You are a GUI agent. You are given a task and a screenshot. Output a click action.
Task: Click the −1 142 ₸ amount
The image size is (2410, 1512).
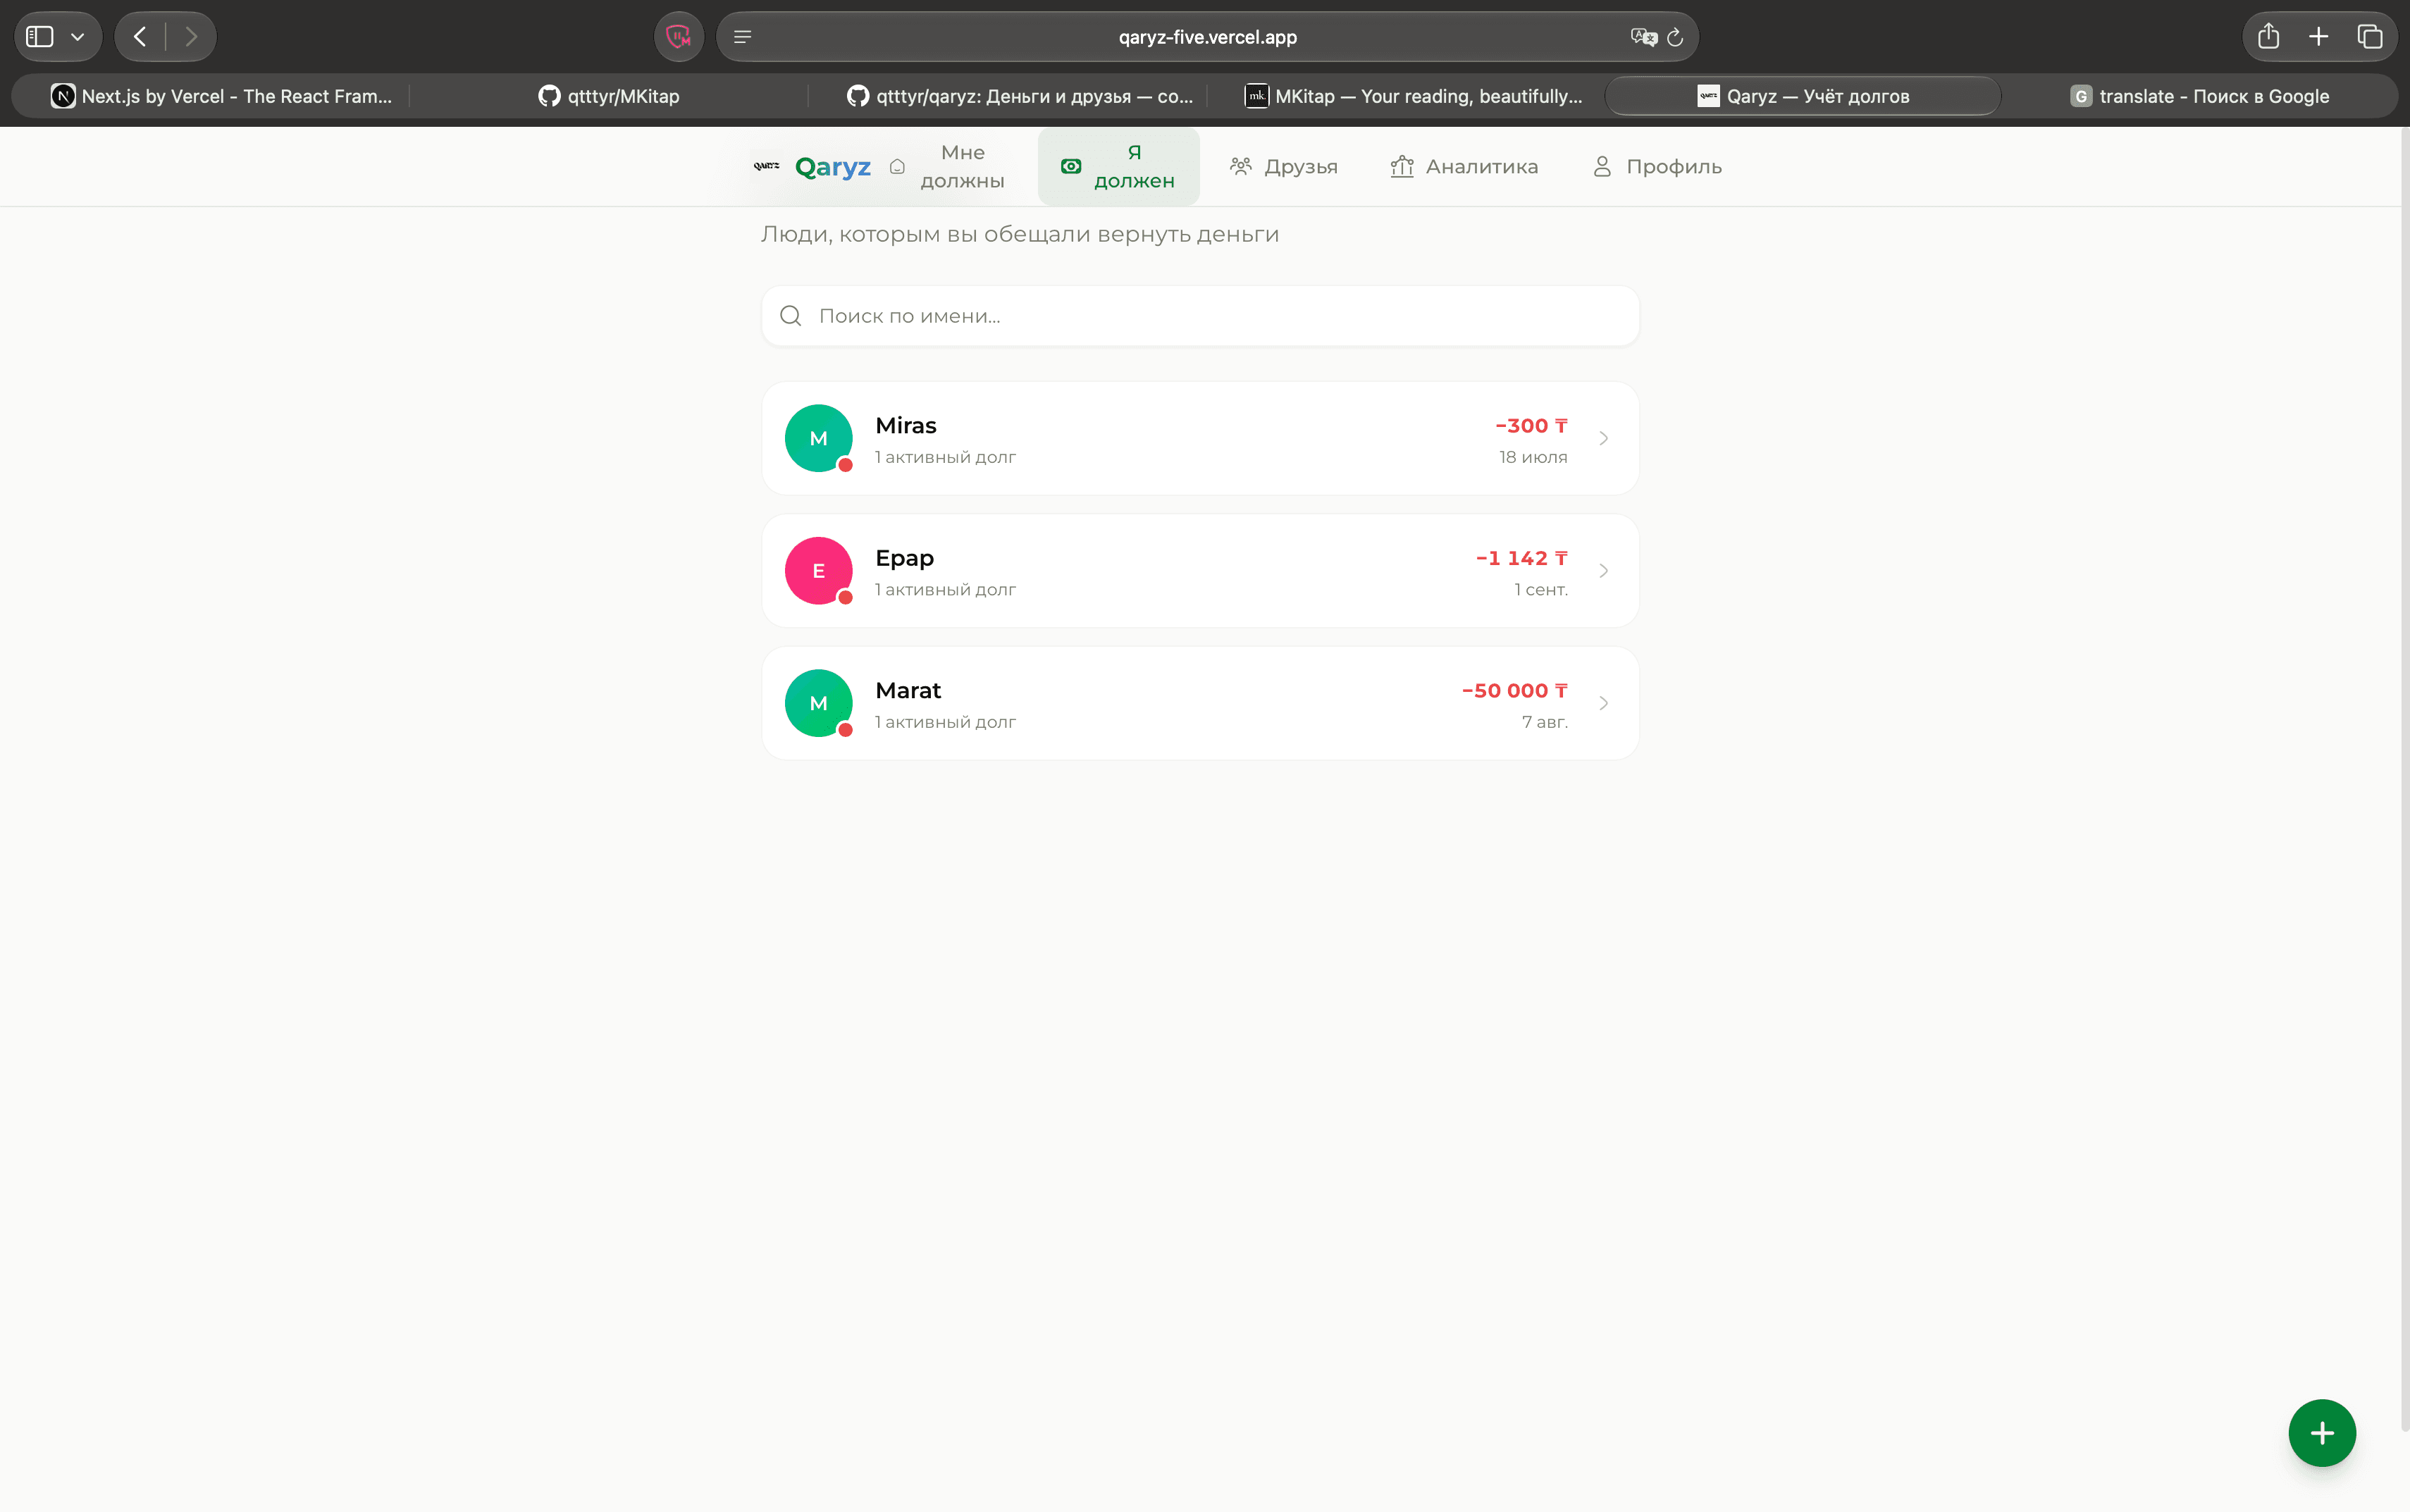pos(1521,558)
